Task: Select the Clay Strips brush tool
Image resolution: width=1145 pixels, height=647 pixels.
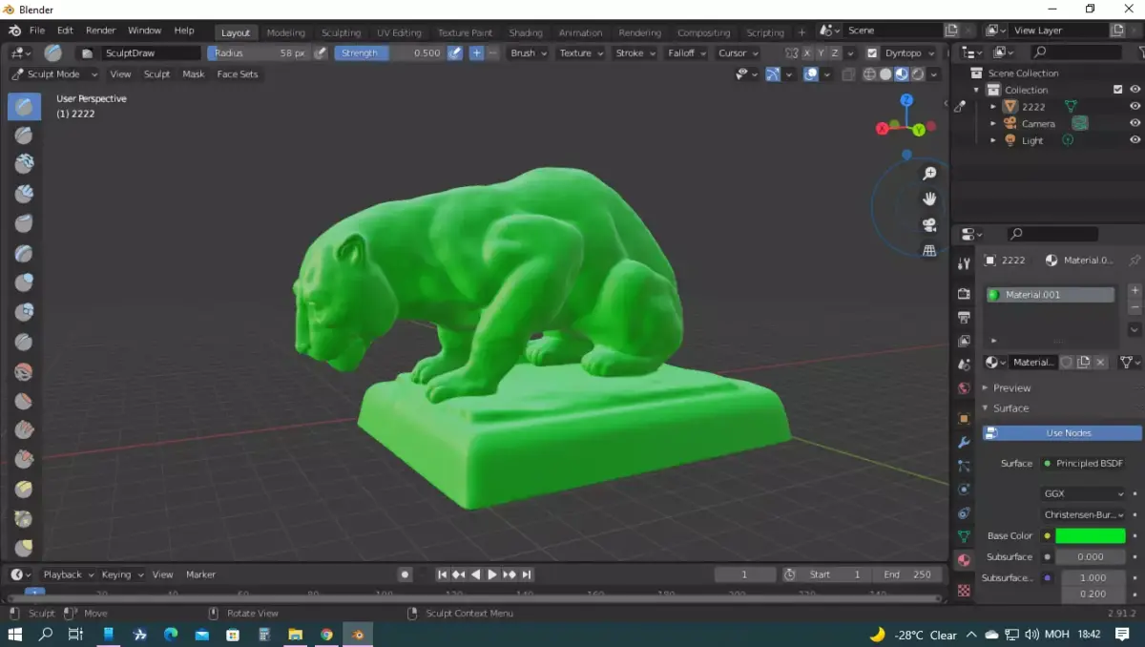Action: 24,195
